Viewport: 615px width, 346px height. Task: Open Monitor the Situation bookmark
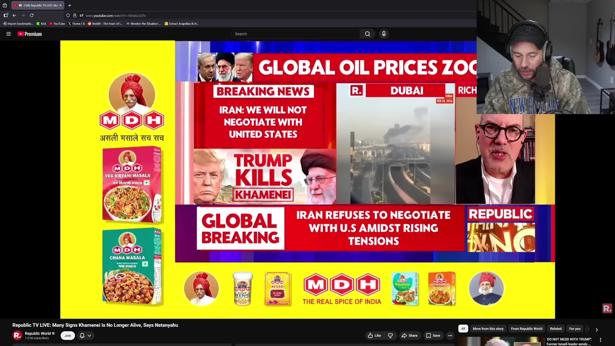coord(143,24)
